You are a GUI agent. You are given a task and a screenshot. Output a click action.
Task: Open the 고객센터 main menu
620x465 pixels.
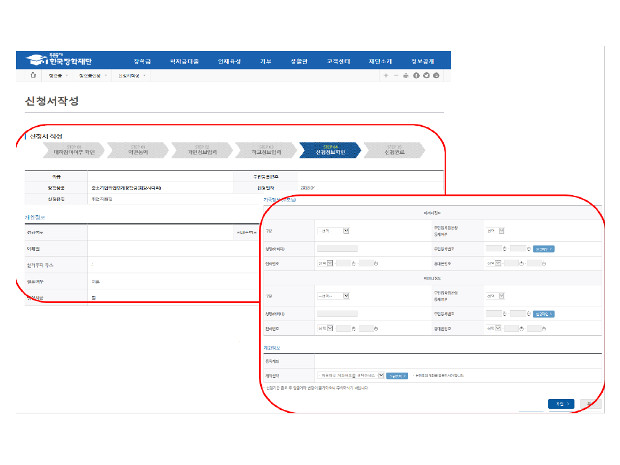tap(338, 61)
